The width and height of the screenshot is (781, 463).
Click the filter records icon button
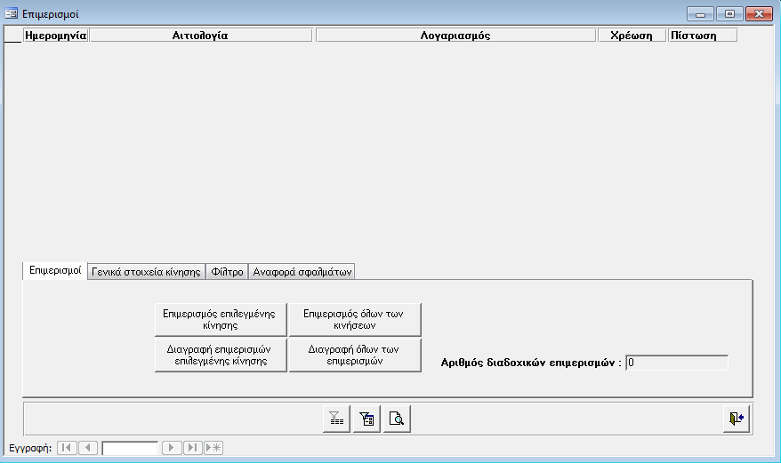[336, 419]
